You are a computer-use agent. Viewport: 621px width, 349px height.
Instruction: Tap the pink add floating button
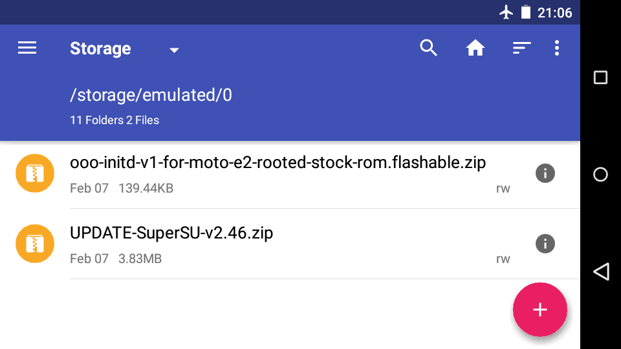pos(539,310)
